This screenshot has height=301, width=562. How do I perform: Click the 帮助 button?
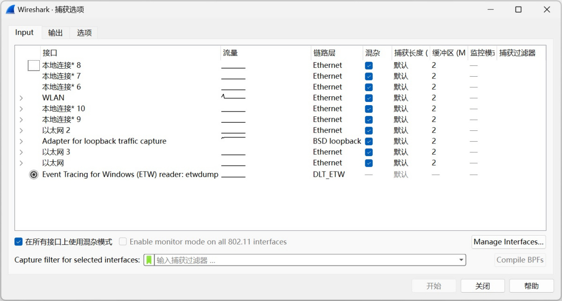coord(531,286)
